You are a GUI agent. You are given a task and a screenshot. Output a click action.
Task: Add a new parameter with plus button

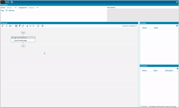tap(178, 69)
